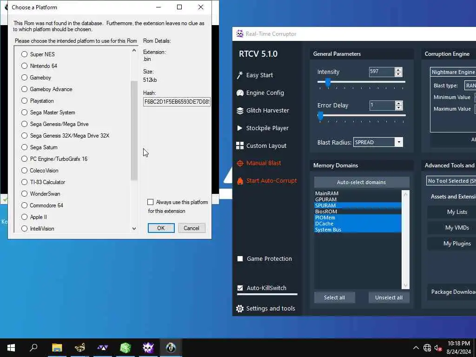Select MainRAM memory domain
Screen dimensions: 476x357
pos(358,193)
